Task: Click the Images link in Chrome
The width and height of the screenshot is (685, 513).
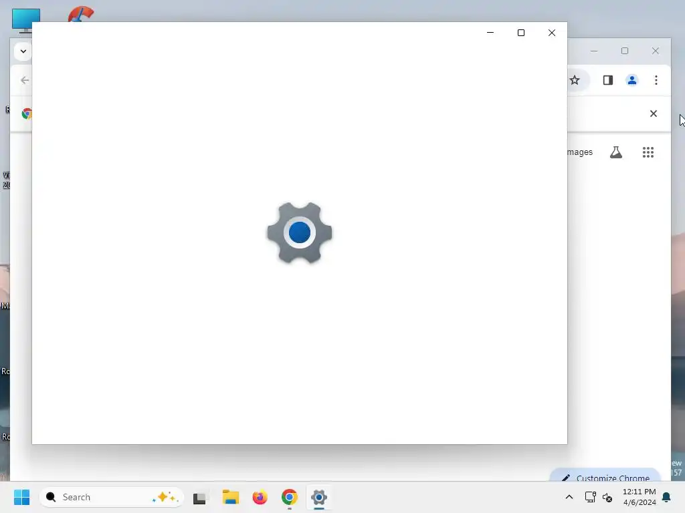Action: [580, 152]
